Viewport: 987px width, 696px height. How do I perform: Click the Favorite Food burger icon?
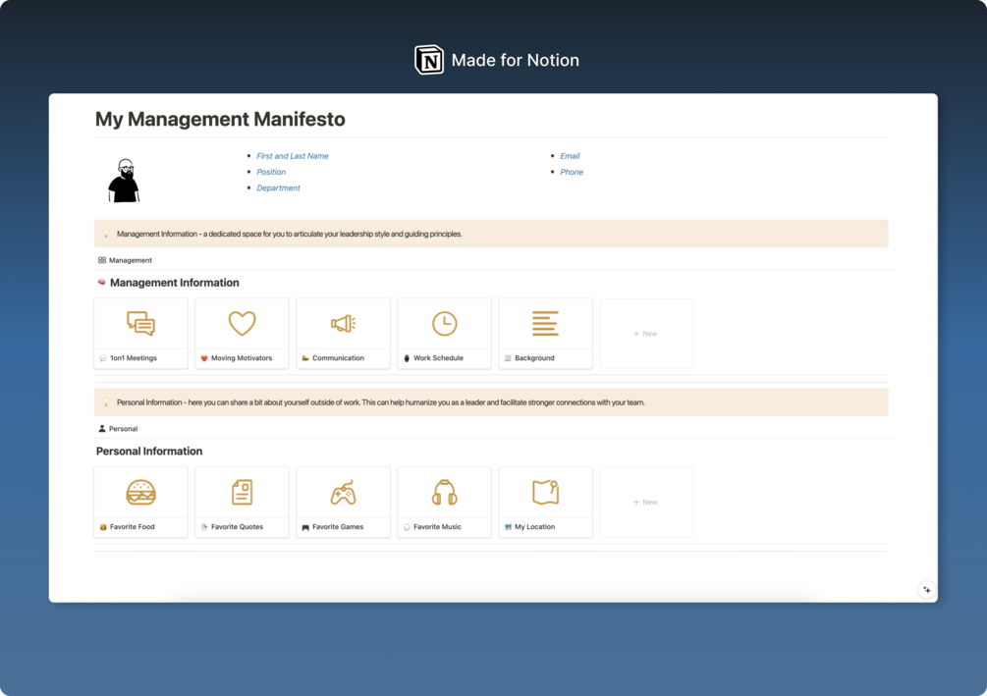[140, 492]
